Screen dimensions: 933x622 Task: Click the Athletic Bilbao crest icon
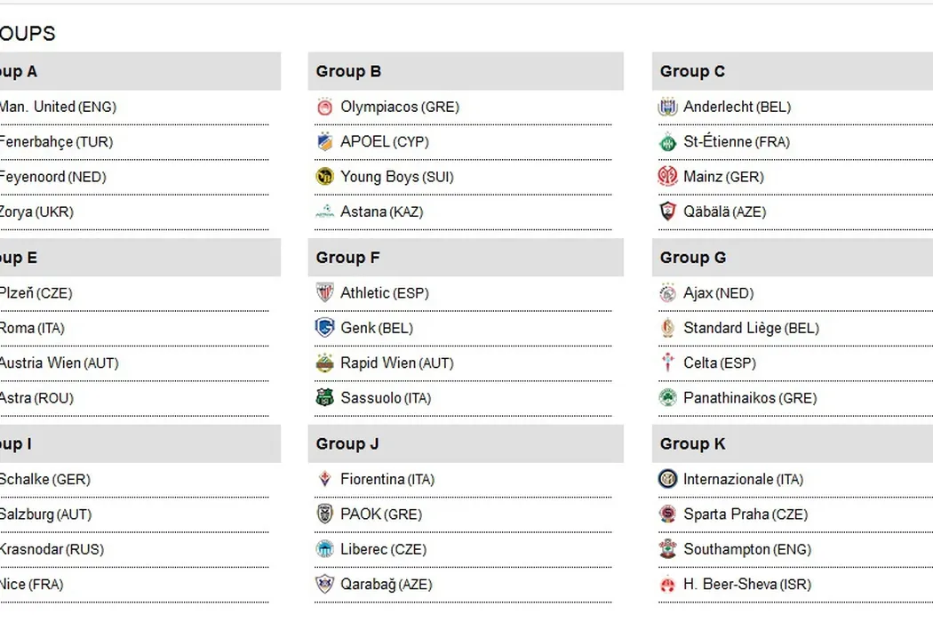(324, 293)
